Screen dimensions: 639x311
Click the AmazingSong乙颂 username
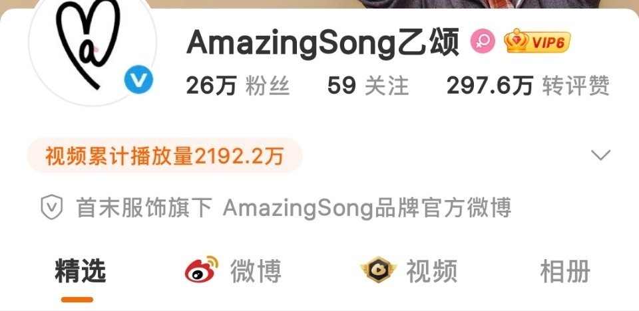[x=323, y=42]
